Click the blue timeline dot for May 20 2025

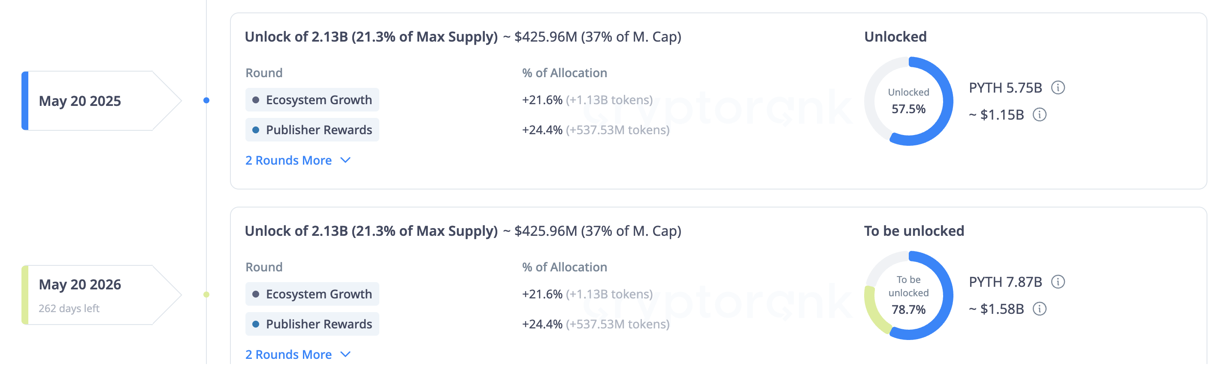pos(206,100)
